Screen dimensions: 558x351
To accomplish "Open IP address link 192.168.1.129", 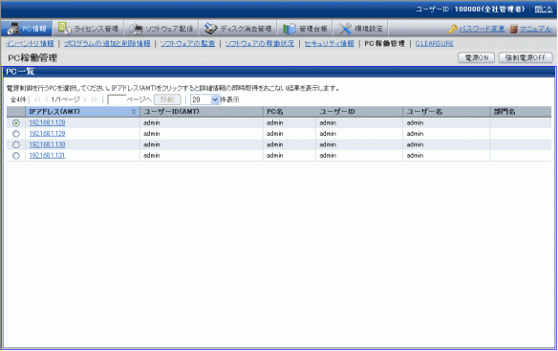I will (47, 134).
